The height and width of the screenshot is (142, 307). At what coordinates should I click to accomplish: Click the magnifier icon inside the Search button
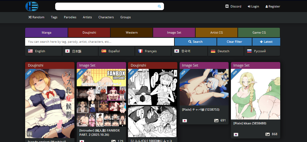pyautogui.click(x=190, y=42)
